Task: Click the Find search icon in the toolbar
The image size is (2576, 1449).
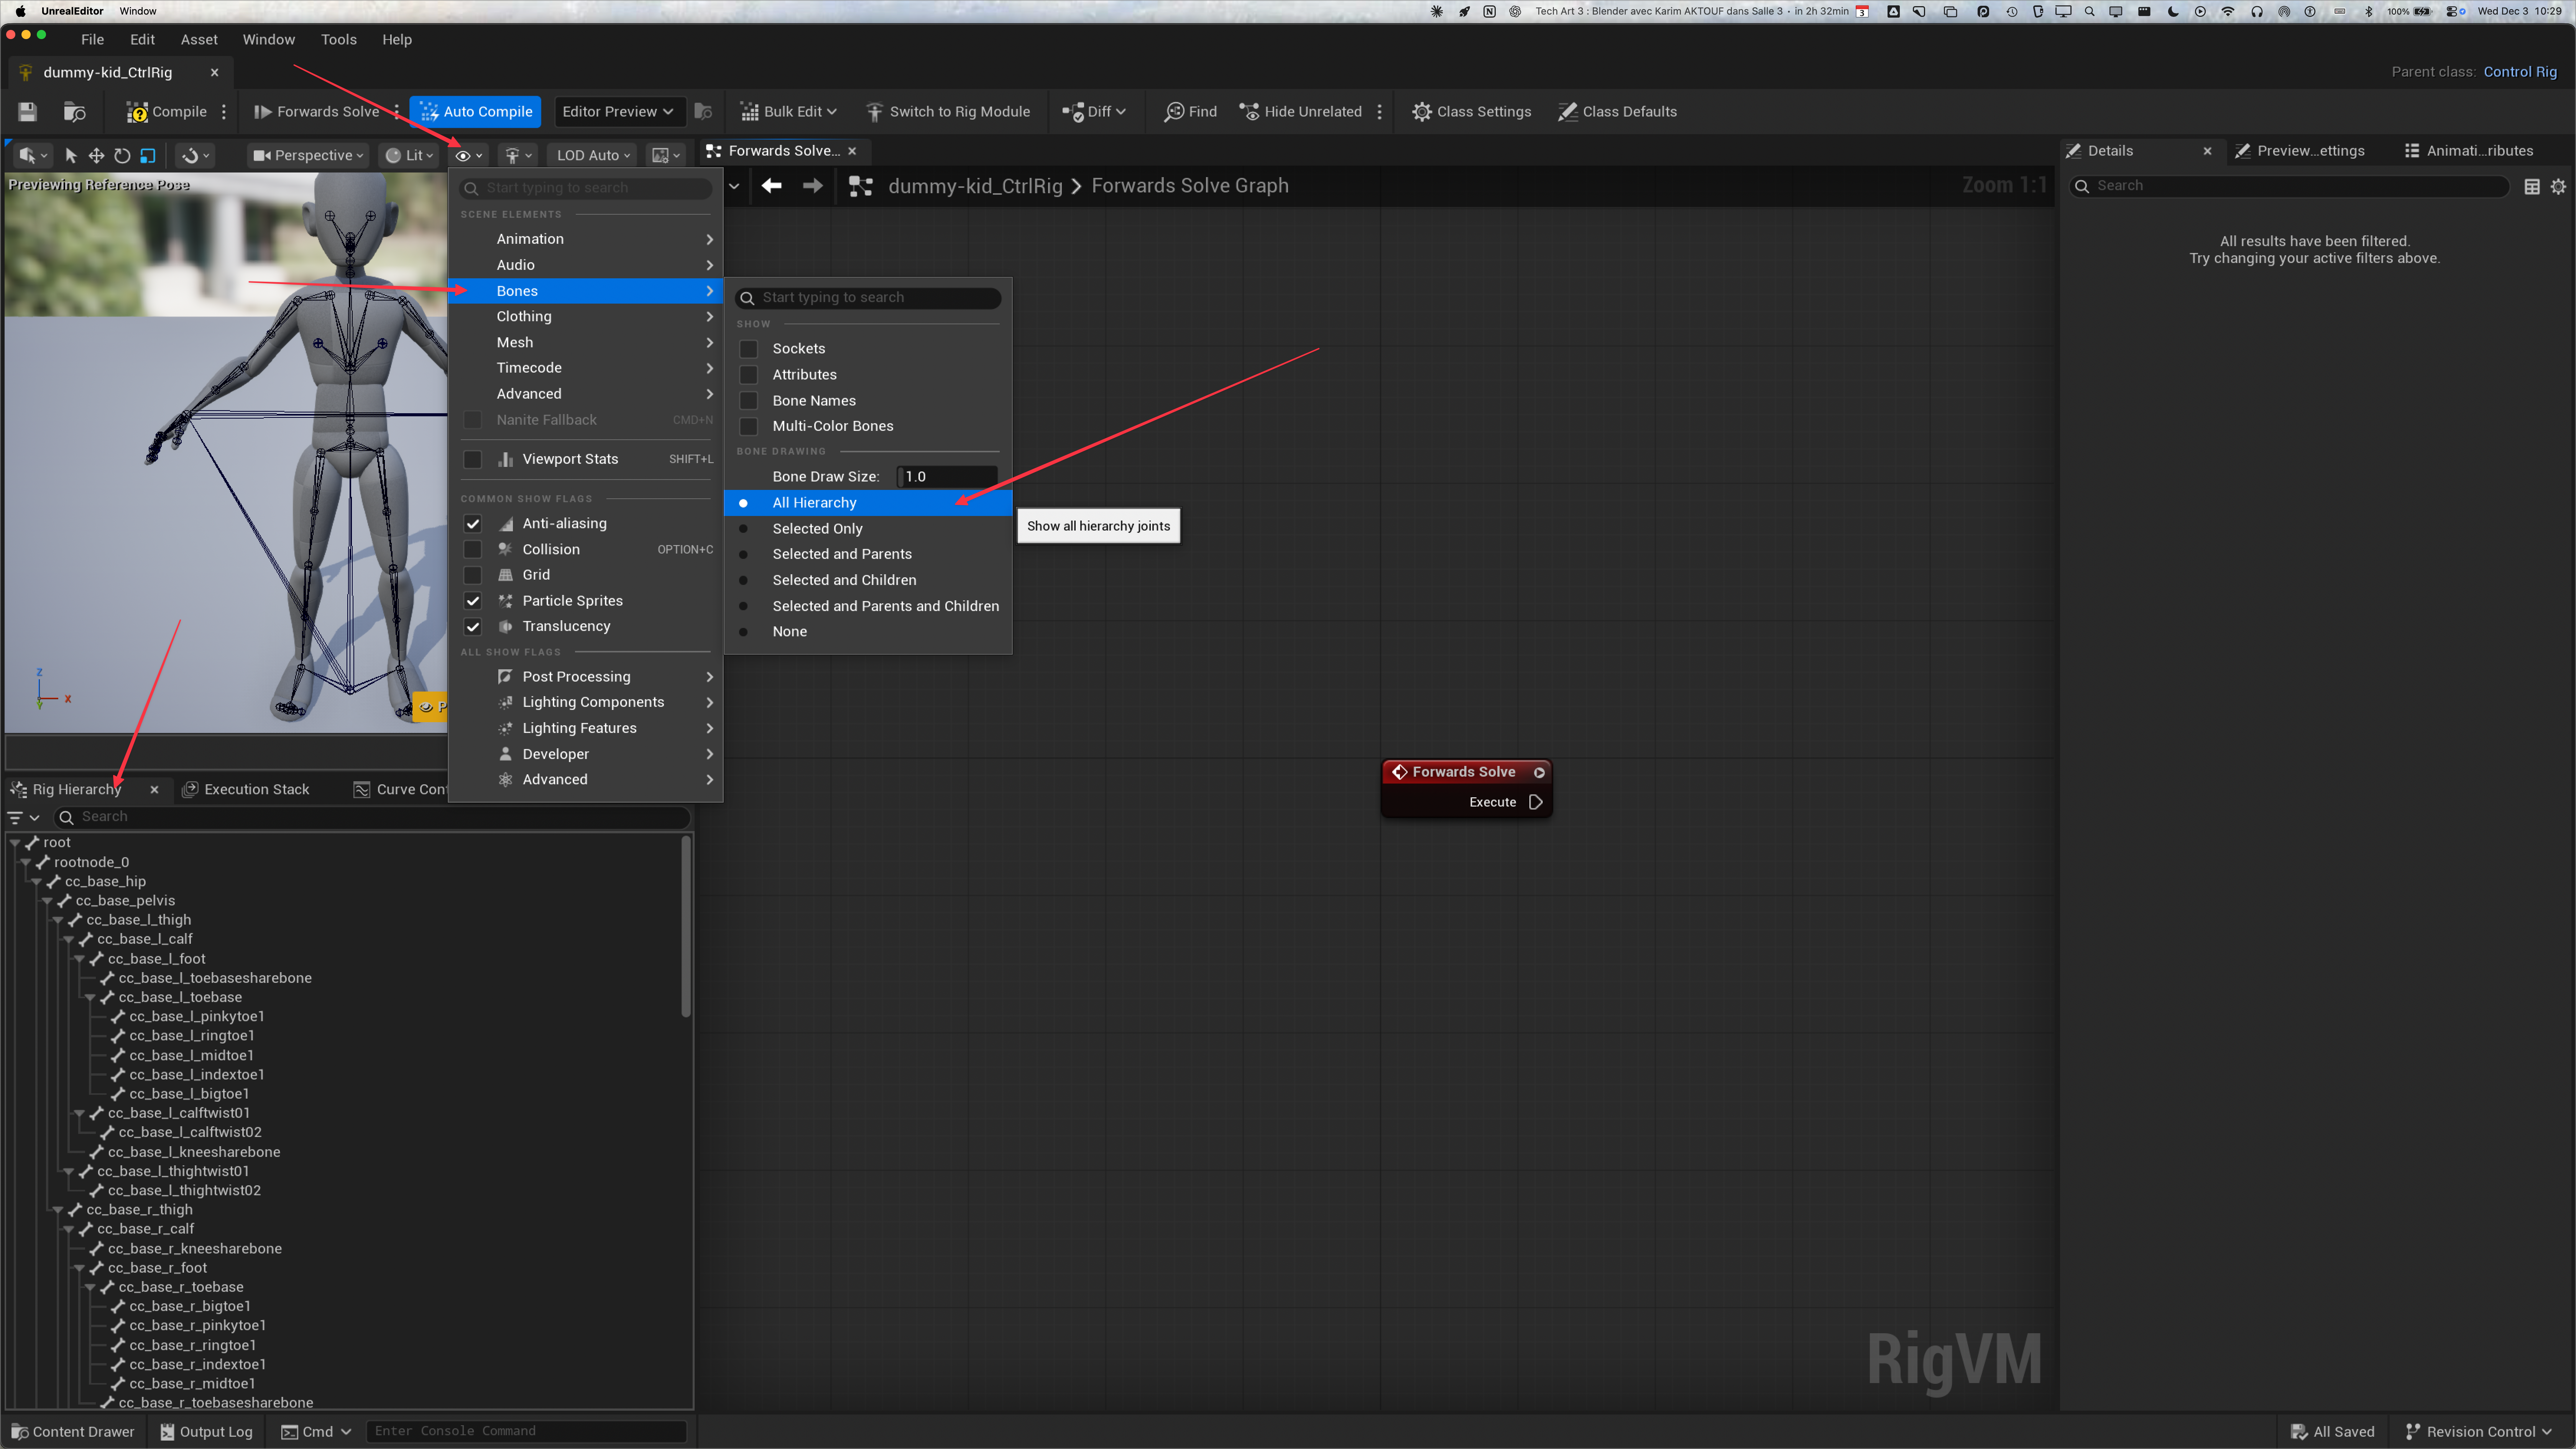Action: pyautogui.click(x=1174, y=112)
